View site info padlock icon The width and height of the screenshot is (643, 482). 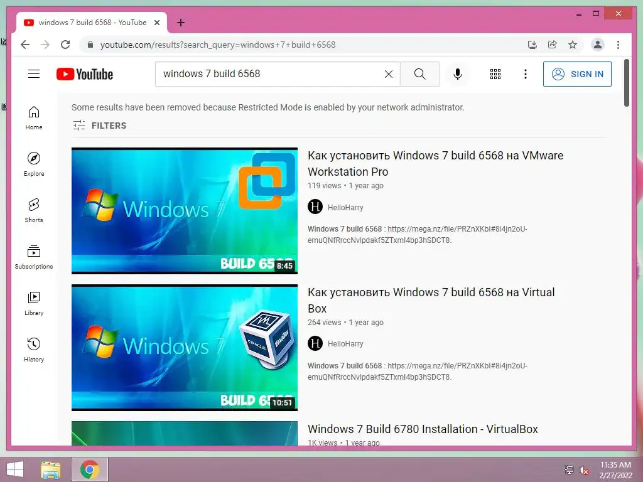90,45
